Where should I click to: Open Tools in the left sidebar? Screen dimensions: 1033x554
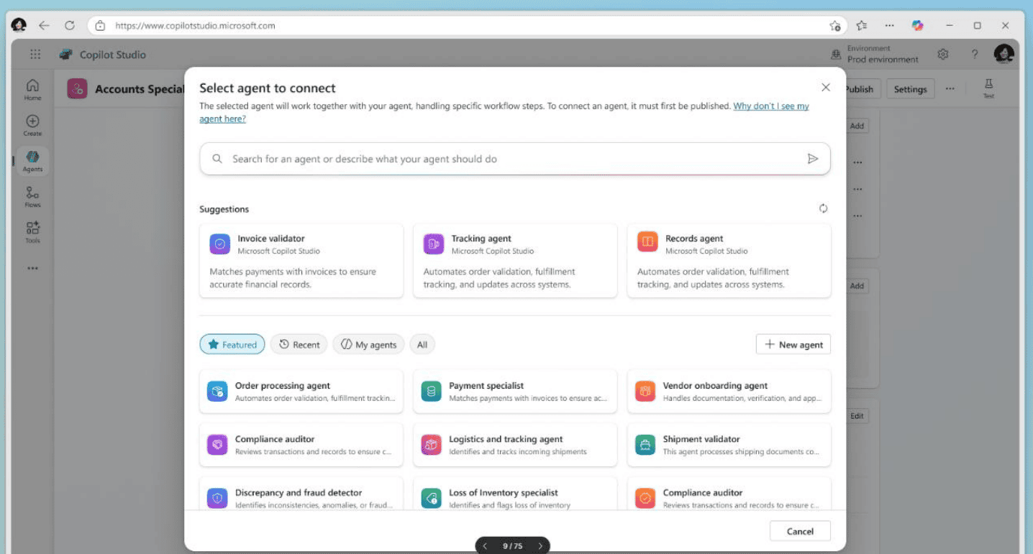pyautogui.click(x=32, y=232)
